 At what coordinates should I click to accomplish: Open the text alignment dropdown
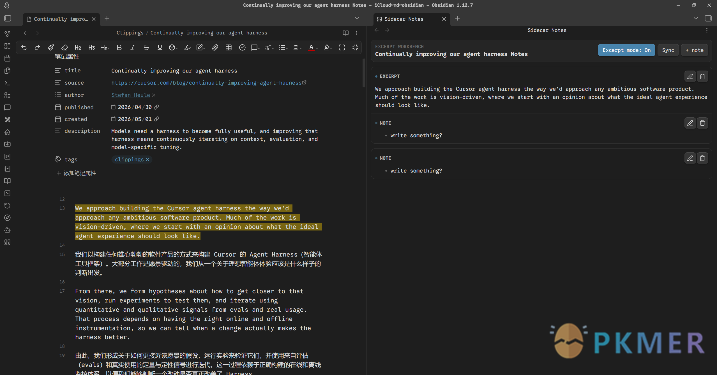pyautogui.click(x=297, y=48)
